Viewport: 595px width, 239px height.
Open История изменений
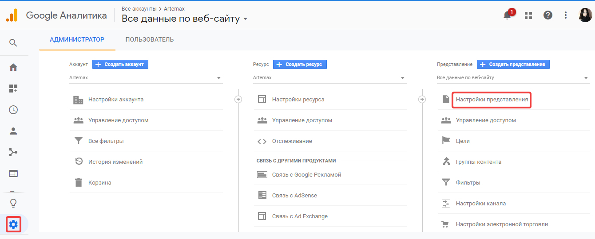[x=115, y=162]
